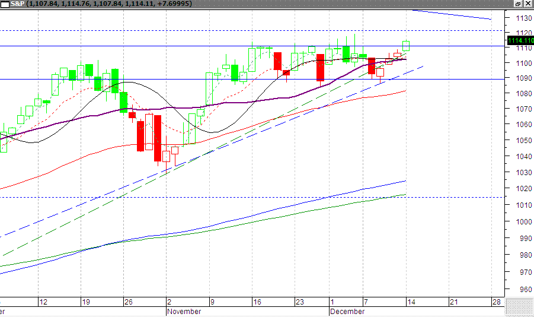Viewport: 534px width, 317px height.
Task: Click the 1090 price axis label
Action: click(x=524, y=78)
